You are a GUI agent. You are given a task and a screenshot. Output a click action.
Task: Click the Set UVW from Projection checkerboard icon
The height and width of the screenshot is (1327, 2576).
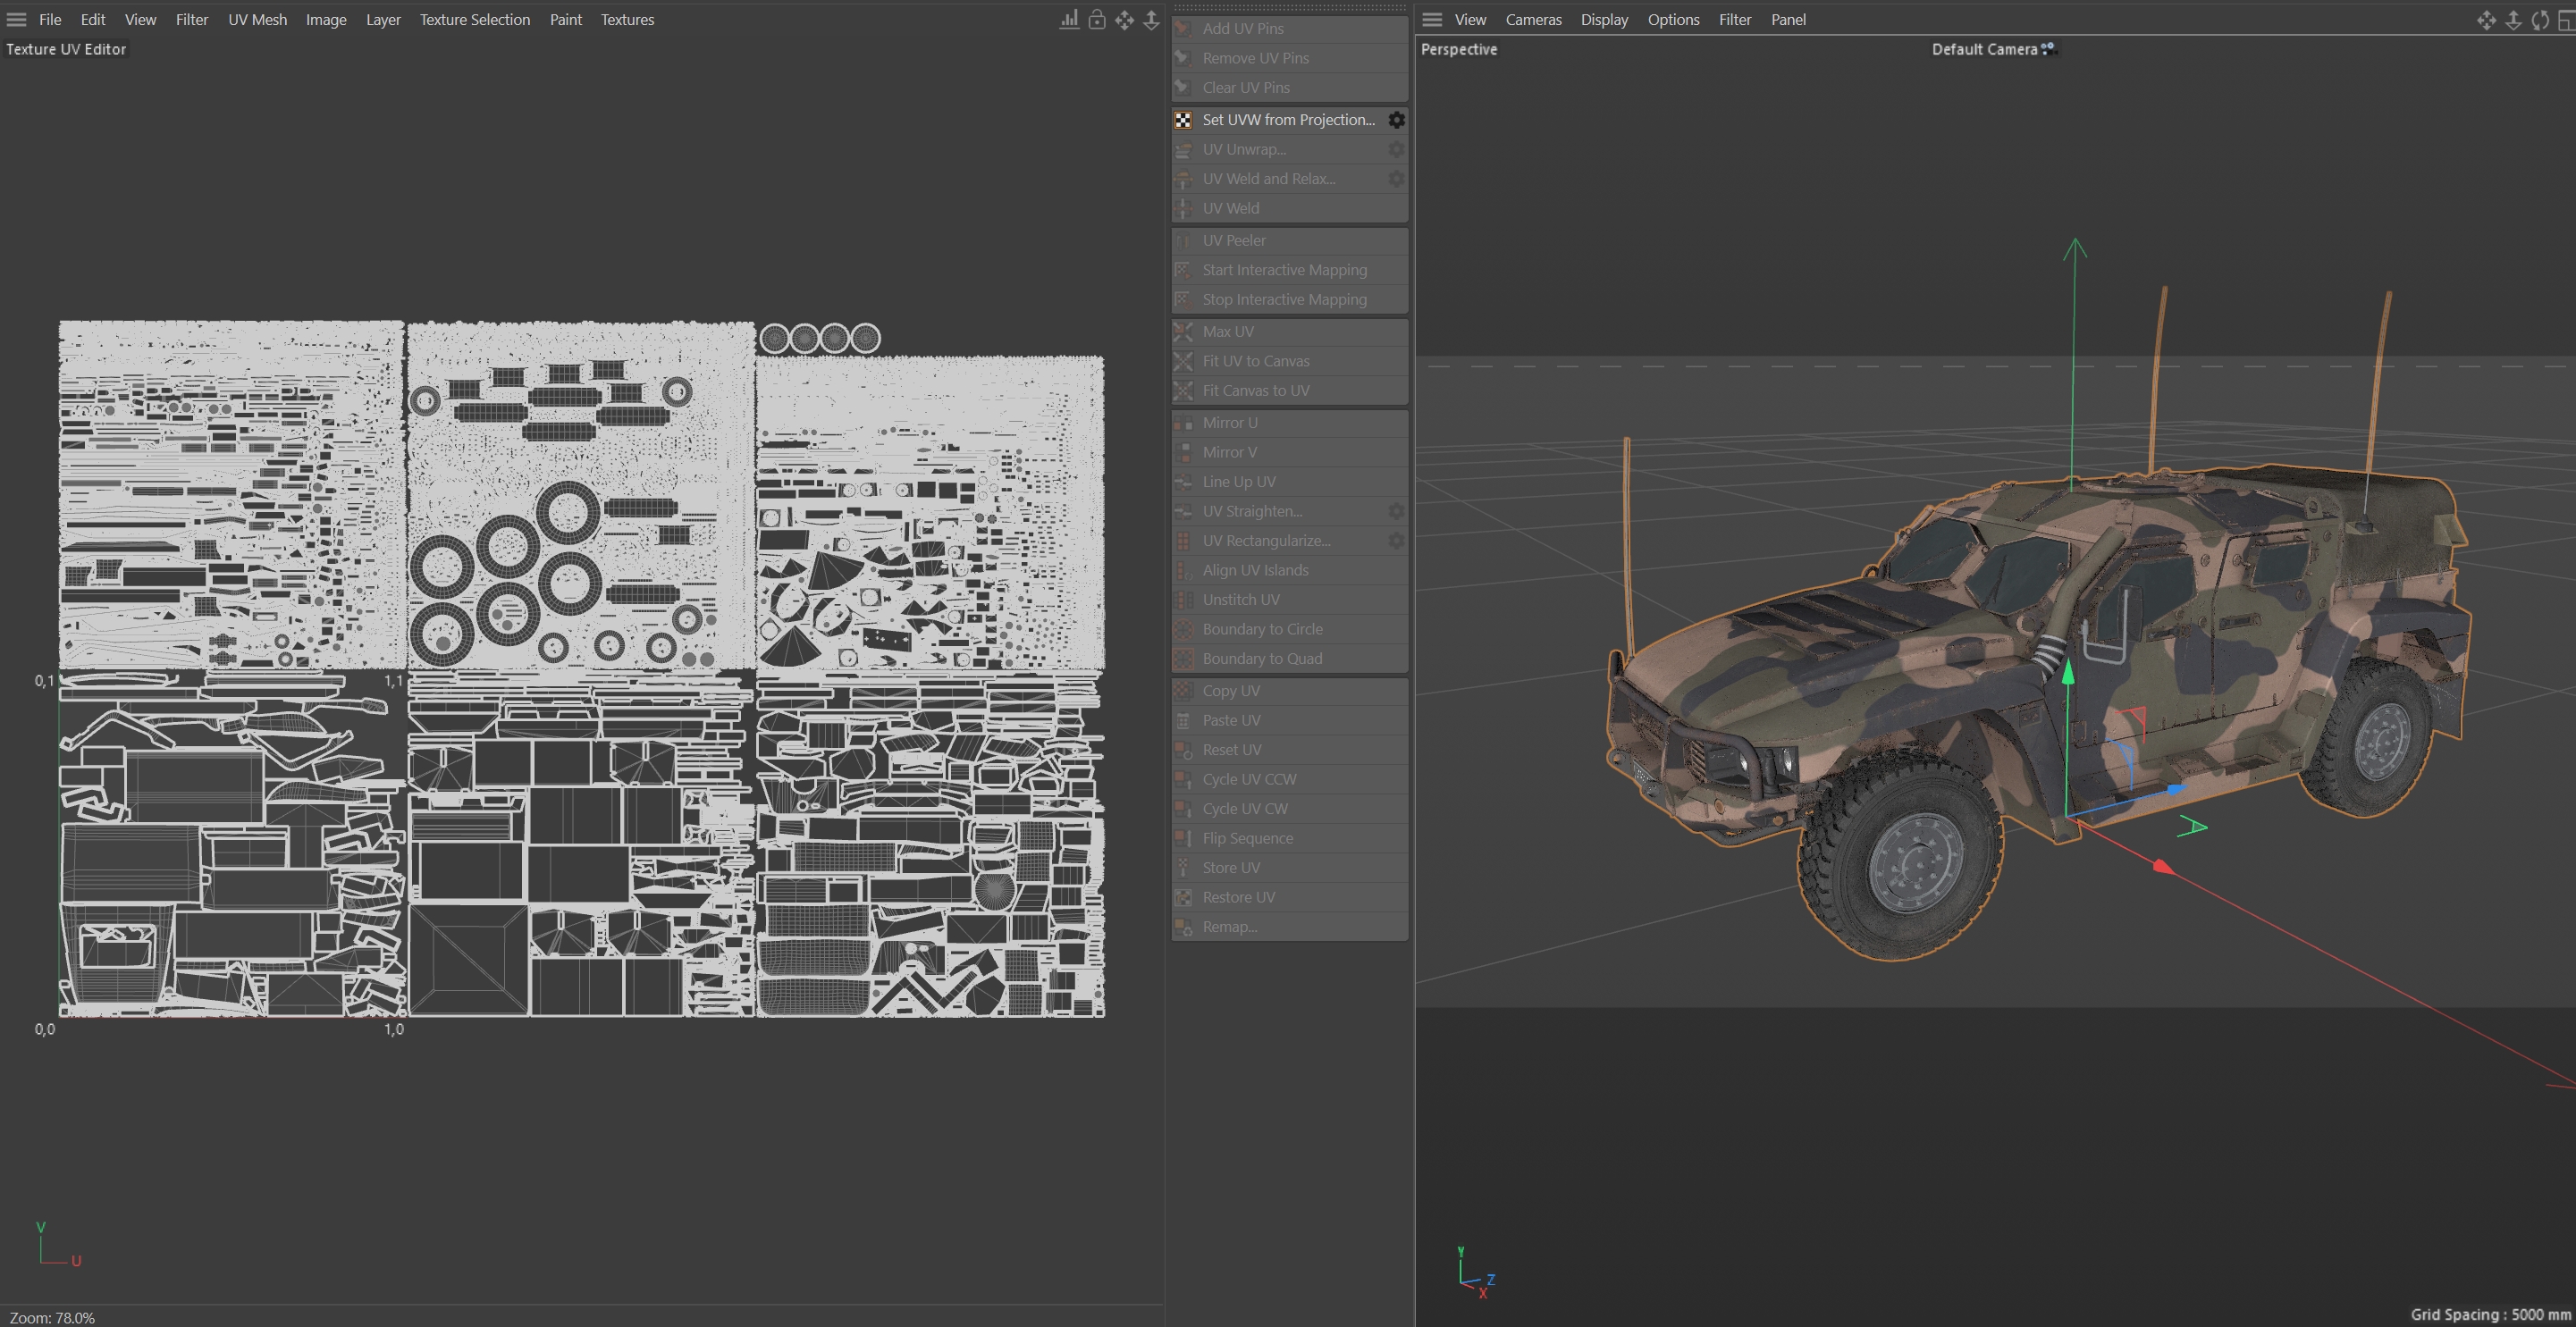pos(1183,120)
